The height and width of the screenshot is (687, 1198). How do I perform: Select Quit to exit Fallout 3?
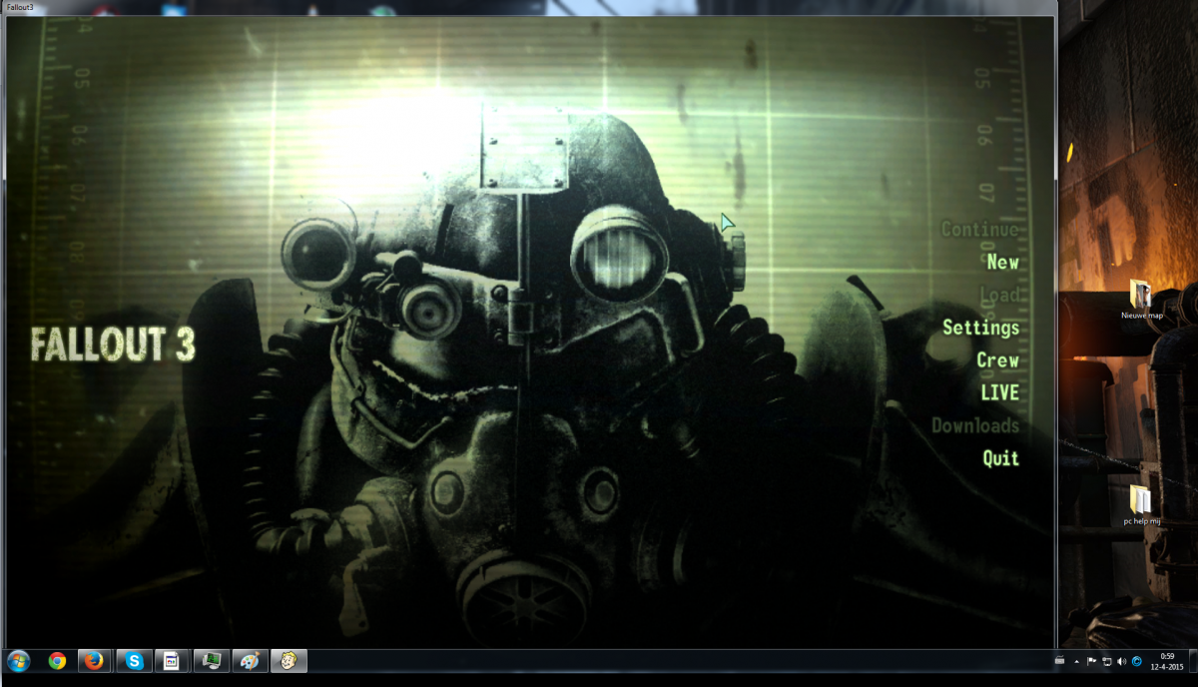[x=1000, y=457]
